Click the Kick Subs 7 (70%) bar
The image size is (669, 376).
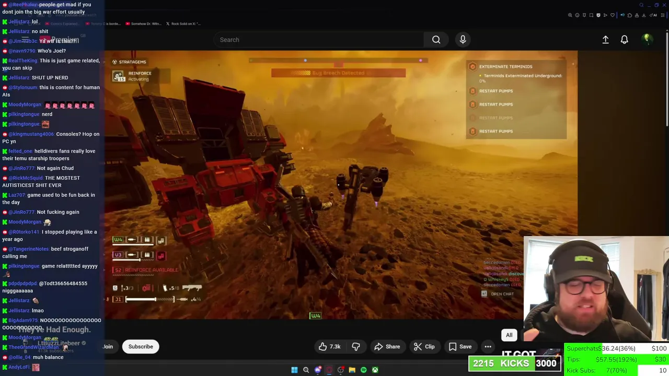point(616,370)
